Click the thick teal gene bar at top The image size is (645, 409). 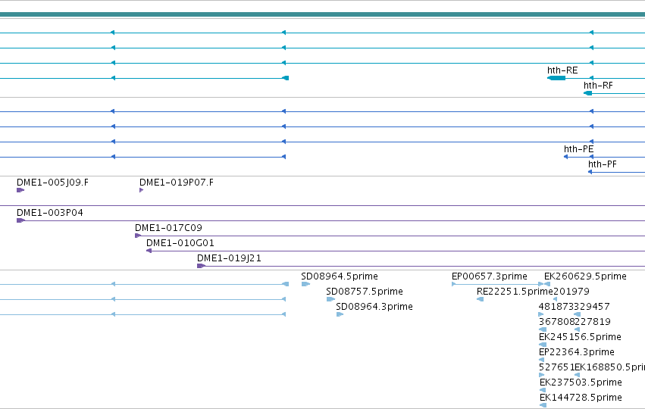pos(323,15)
